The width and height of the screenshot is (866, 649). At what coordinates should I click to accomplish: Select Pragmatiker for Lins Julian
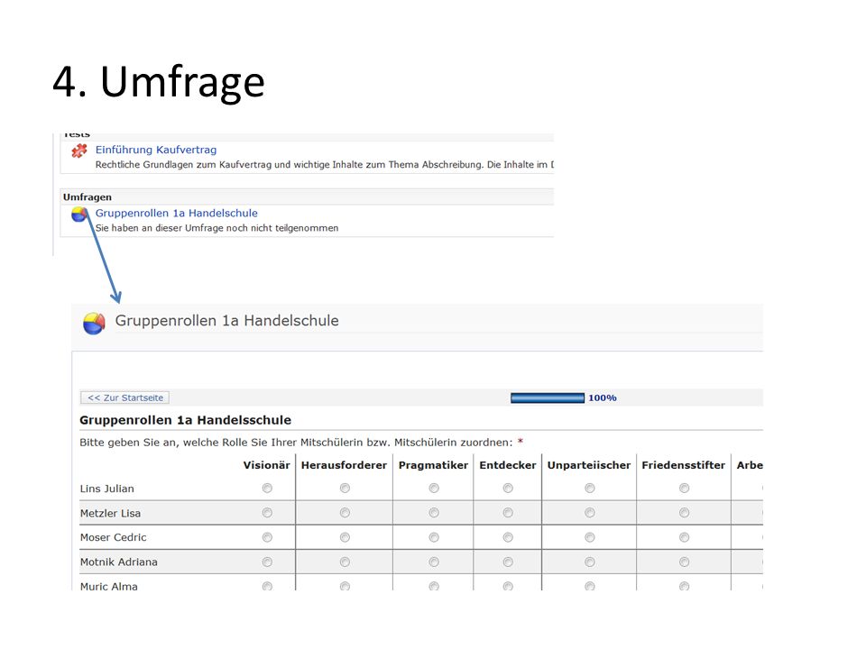pyautogui.click(x=434, y=489)
